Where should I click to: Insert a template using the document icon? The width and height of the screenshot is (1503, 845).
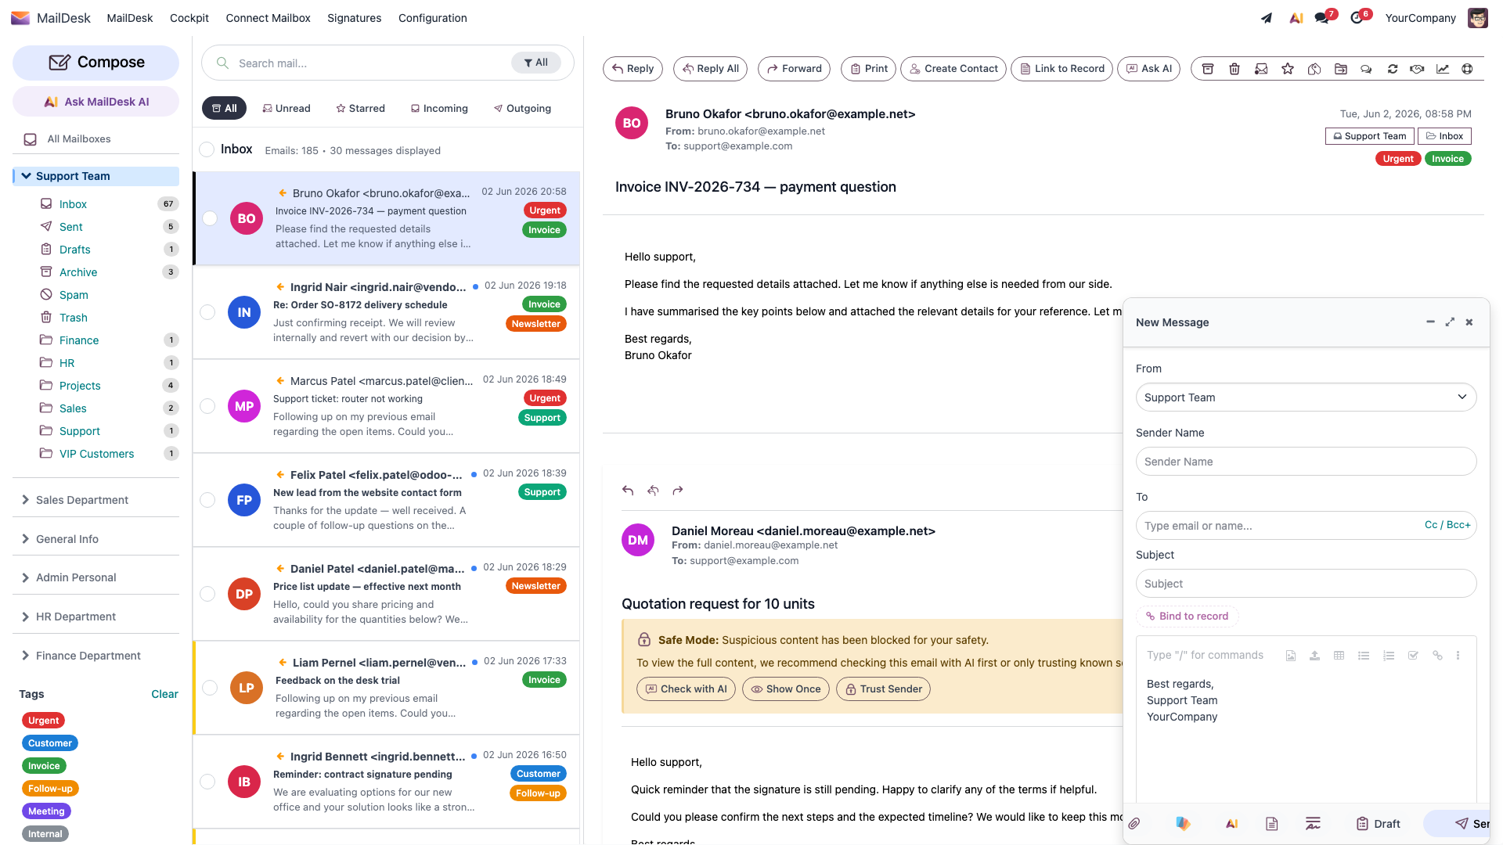[x=1272, y=823]
